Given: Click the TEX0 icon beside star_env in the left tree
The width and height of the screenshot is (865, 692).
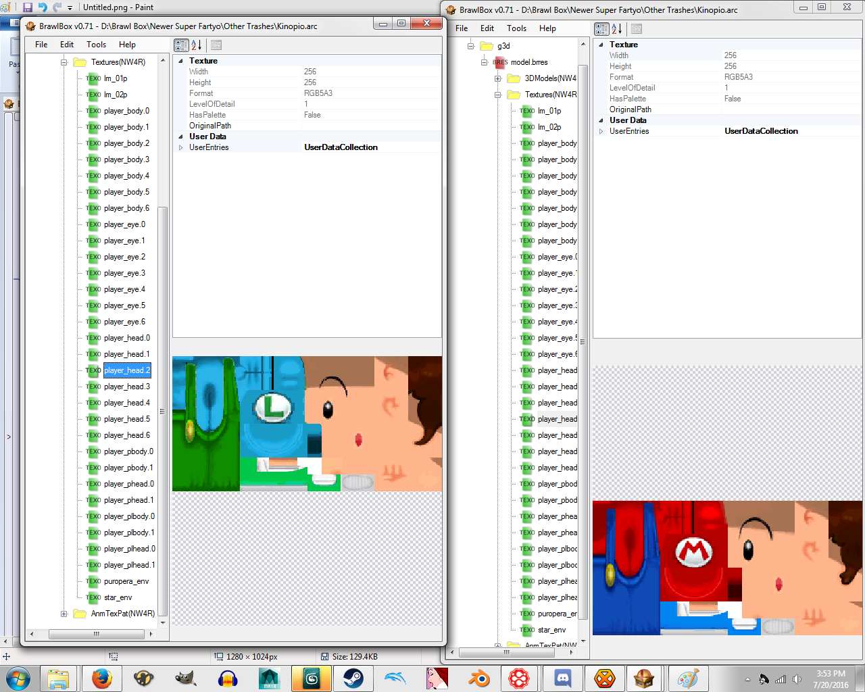Looking at the screenshot, I should (93, 597).
